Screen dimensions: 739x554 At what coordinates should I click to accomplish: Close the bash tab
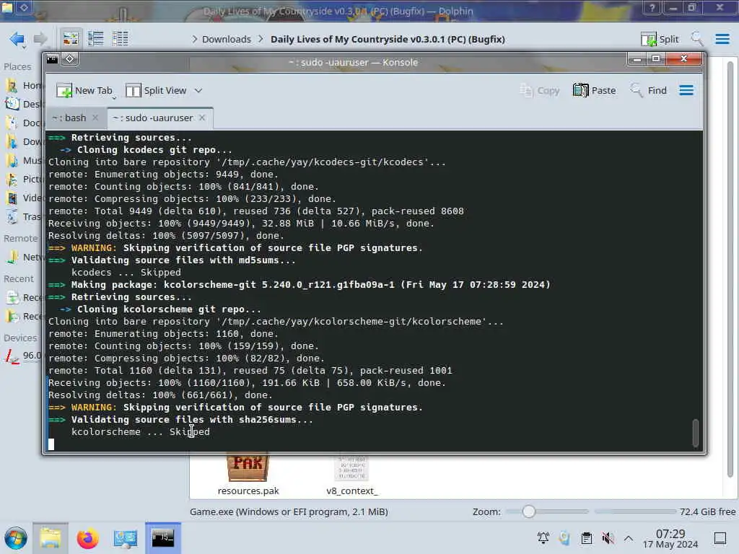point(95,118)
